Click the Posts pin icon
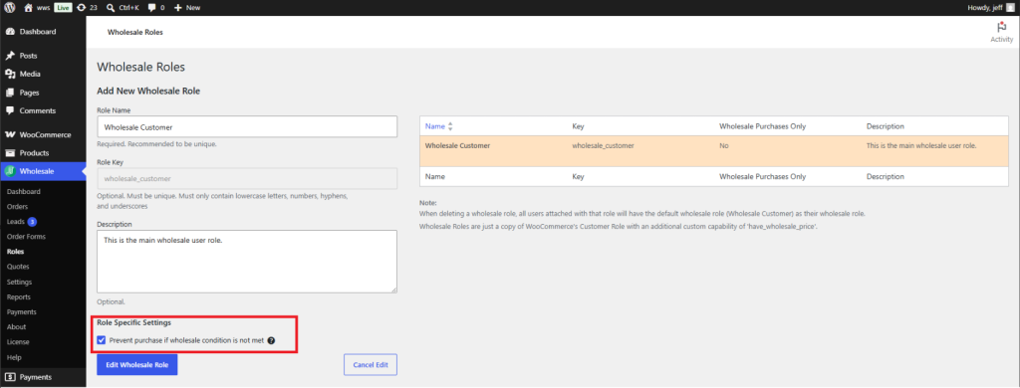The height and width of the screenshot is (388, 1020). point(10,56)
